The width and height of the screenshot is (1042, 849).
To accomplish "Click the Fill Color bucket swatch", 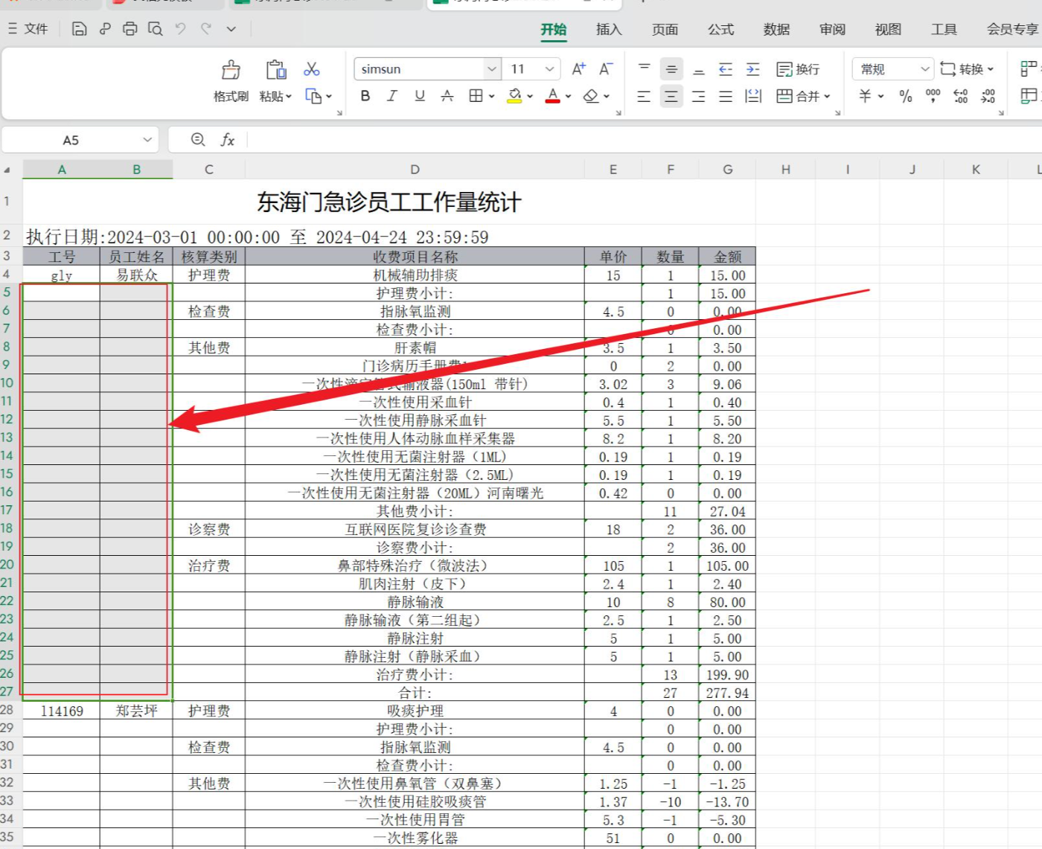I will point(514,96).
